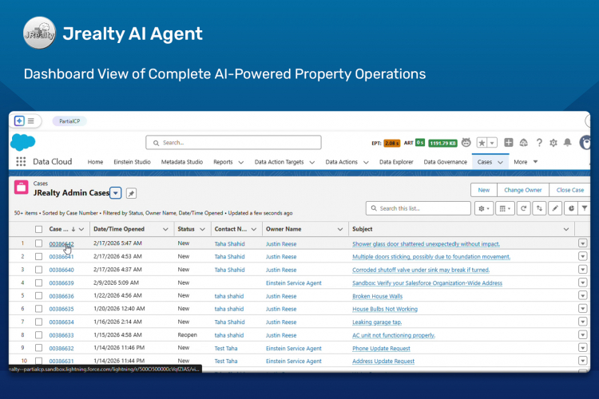599x399 pixels.
Task: Switch to the Data Explorer tab
Action: 396,162
